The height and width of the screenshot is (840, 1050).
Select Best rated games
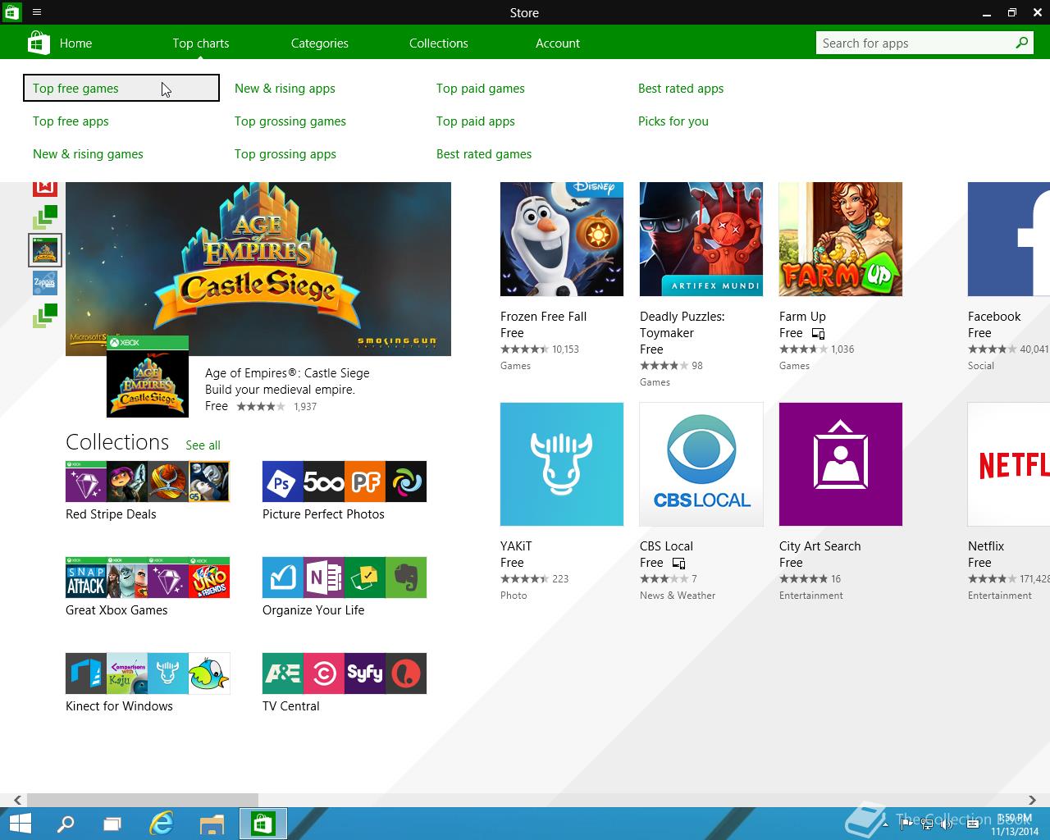[x=484, y=154]
